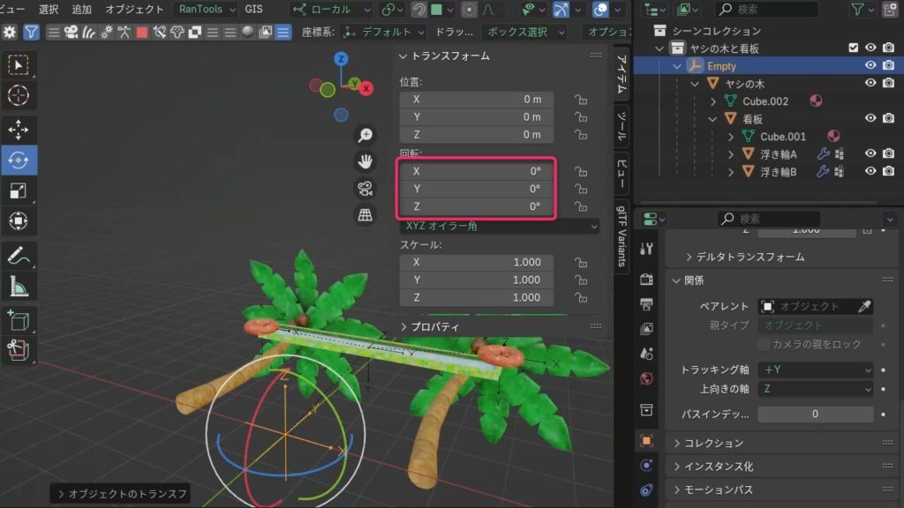
Task: Switch to the glTF Variants sidebar tab
Action: [x=621, y=236]
